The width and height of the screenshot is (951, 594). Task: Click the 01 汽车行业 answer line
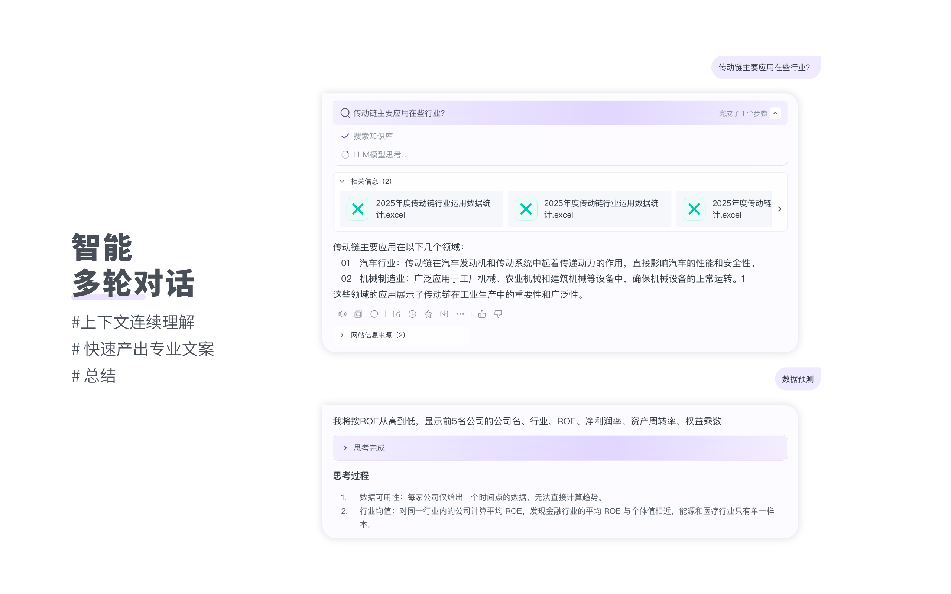pos(548,263)
